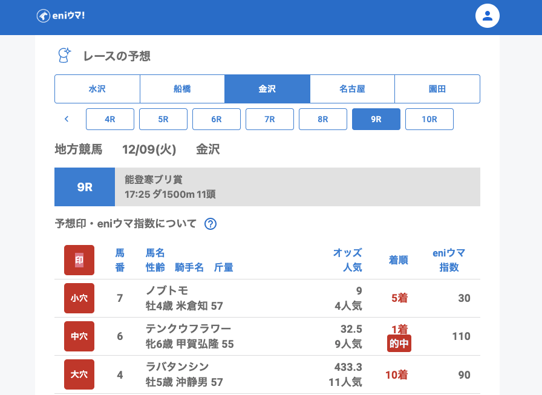542x395 pixels.
Task: Click the 大穴 mark badge
Action: pyautogui.click(x=79, y=374)
